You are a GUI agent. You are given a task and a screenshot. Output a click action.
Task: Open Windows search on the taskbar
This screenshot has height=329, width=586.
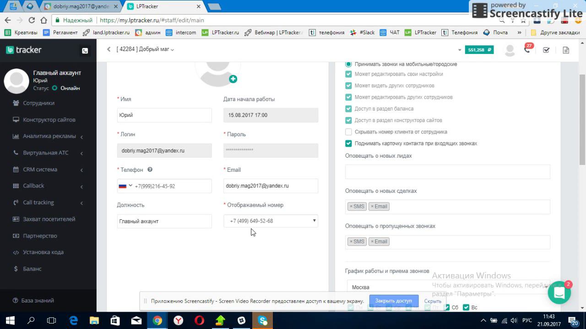[31, 320]
